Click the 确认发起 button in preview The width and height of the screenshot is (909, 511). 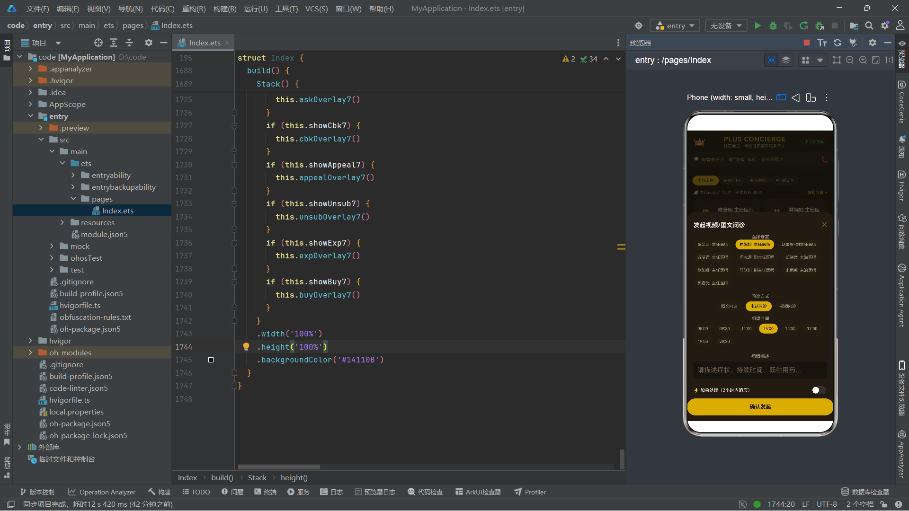[760, 407]
